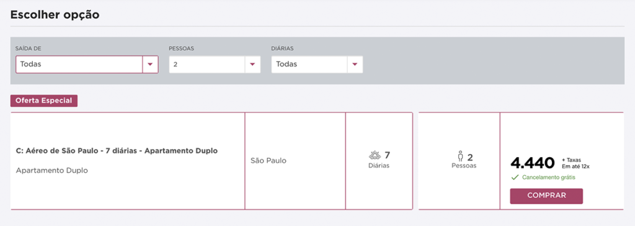Click the Cancelamento grátis text
635x226 pixels.
click(x=548, y=178)
